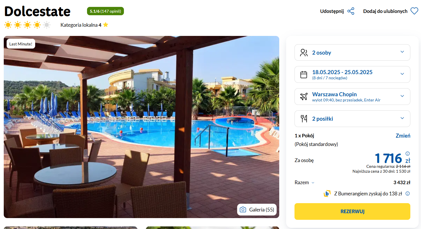The height and width of the screenshot is (229, 421).
Task: Click the Bumerang logo icon
Action: [x=327, y=194]
